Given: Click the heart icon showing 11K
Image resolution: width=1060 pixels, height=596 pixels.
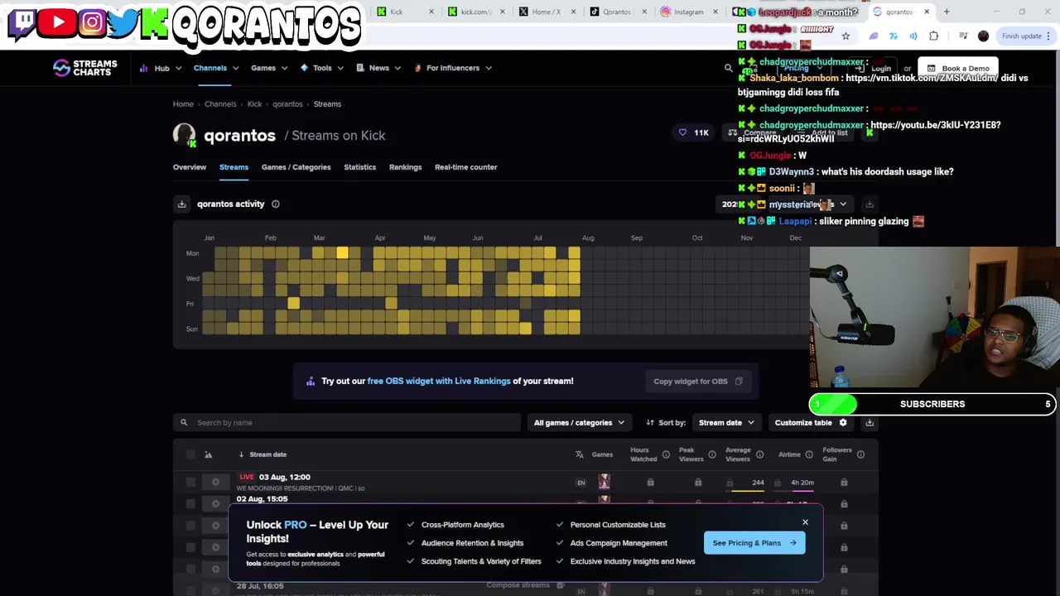Looking at the screenshot, I should [x=682, y=132].
